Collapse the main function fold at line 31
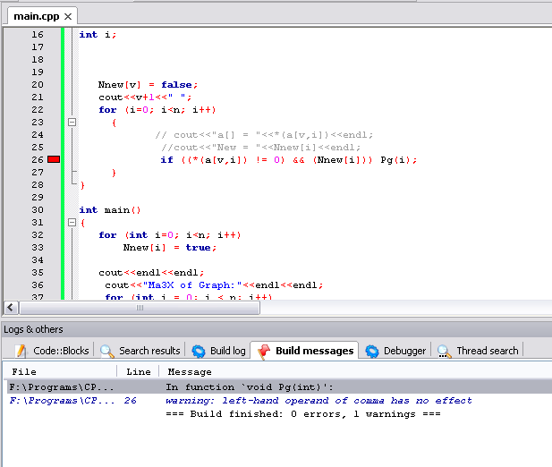 [x=72, y=223]
